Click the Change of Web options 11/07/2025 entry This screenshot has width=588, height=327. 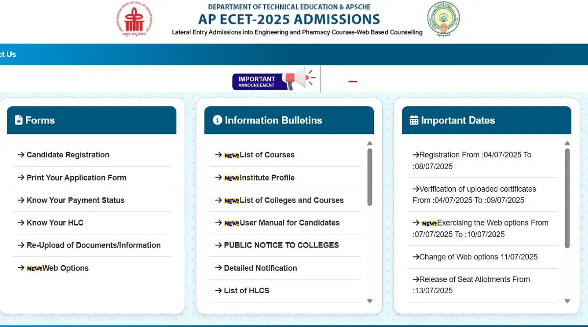pos(475,257)
